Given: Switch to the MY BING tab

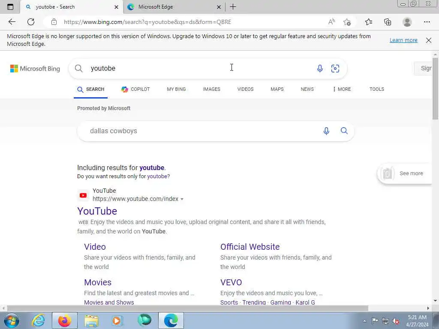Looking at the screenshot, I should tap(176, 89).
